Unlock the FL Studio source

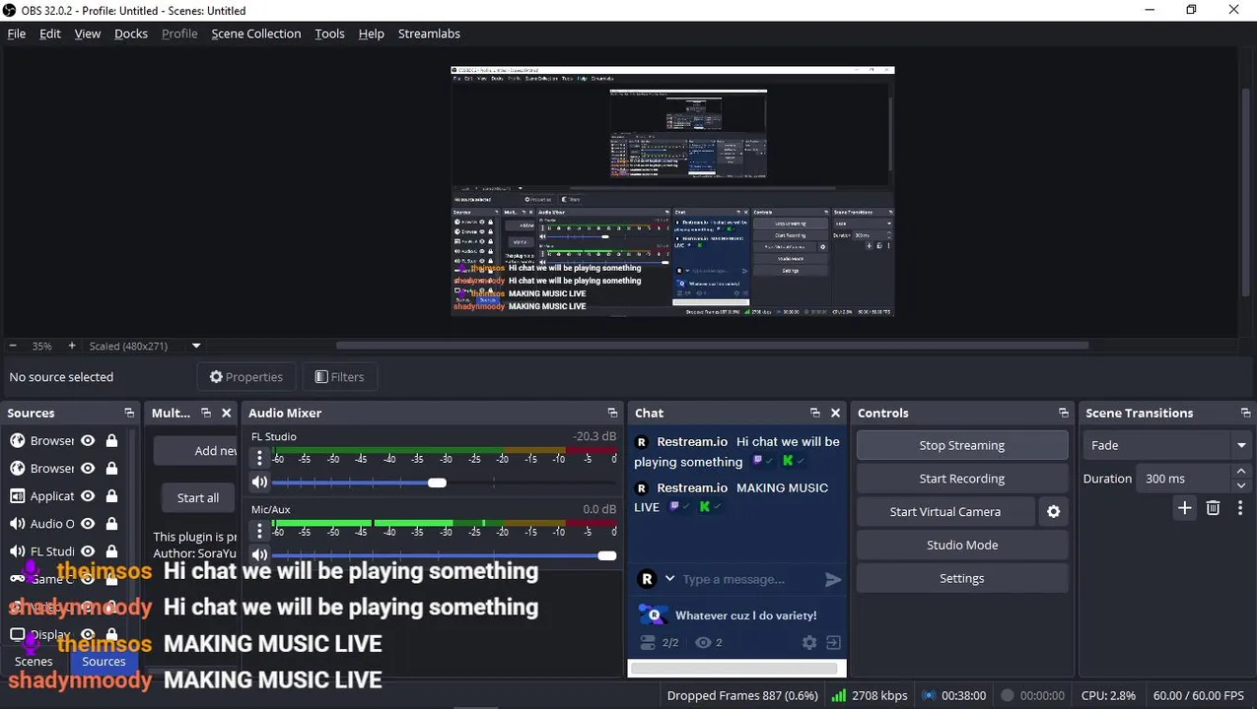[111, 551]
